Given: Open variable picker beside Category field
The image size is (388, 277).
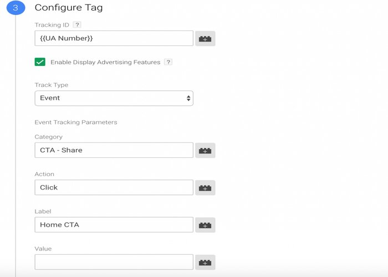Looking at the screenshot, I should point(205,150).
